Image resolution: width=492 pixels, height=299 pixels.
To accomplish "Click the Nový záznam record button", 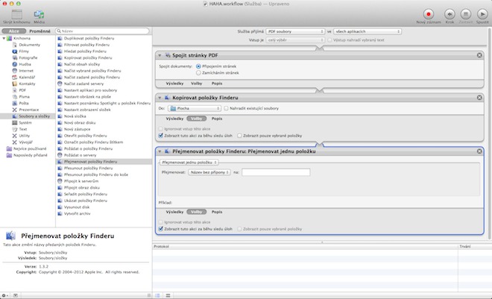I will pos(429,13).
